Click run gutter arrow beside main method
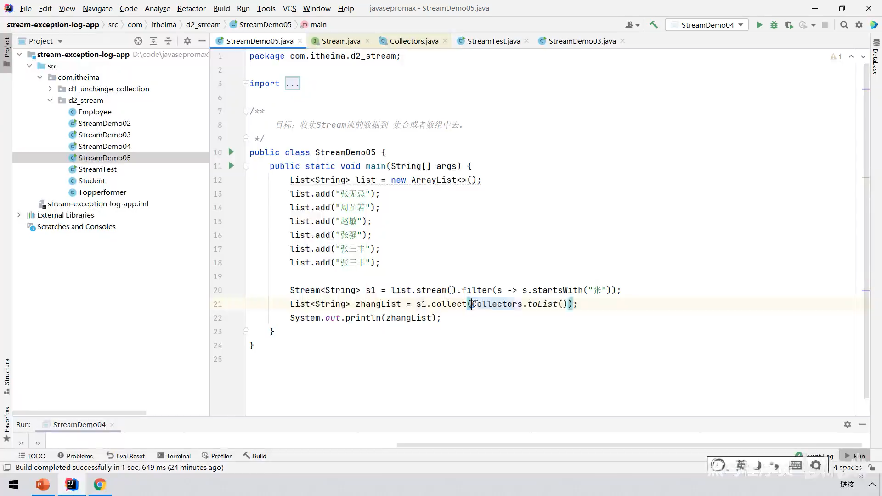 click(x=232, y=166)
